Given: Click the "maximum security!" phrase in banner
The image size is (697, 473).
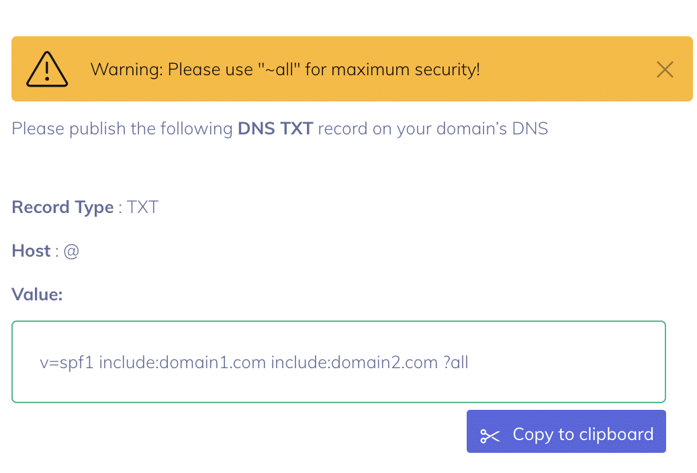Looking at the screenshot, I should 406,69.
